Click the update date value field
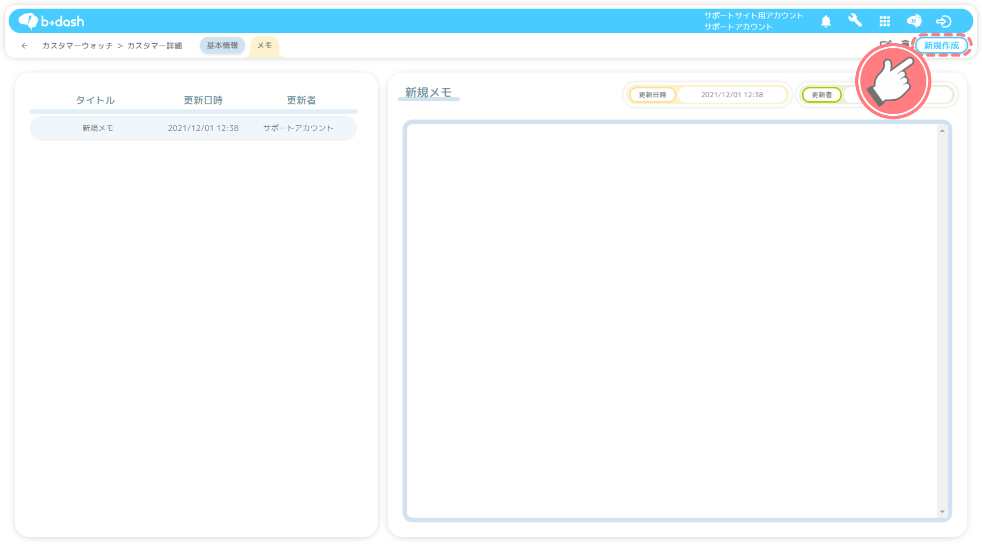Viewport: 982px width, 552px height. pyautogui.click(x=732, y=95)
